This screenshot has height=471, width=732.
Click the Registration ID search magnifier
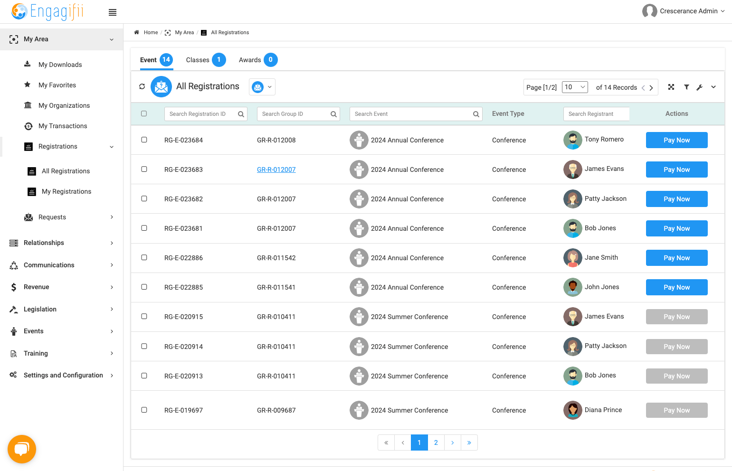(241, 114)
